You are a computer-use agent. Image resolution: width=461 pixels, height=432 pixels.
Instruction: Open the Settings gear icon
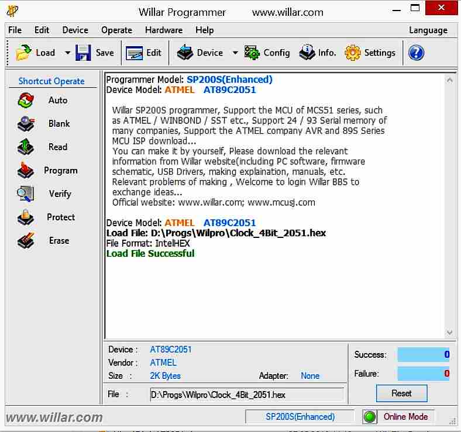[353, 53]
